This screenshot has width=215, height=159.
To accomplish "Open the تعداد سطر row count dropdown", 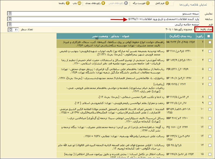I will 10,29.
